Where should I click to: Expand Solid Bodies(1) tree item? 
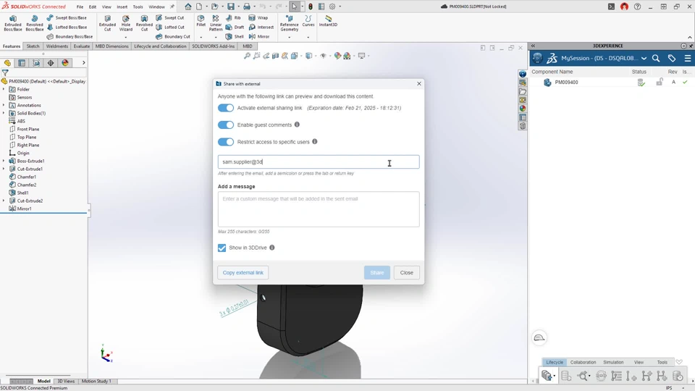(x=4, y=113)
